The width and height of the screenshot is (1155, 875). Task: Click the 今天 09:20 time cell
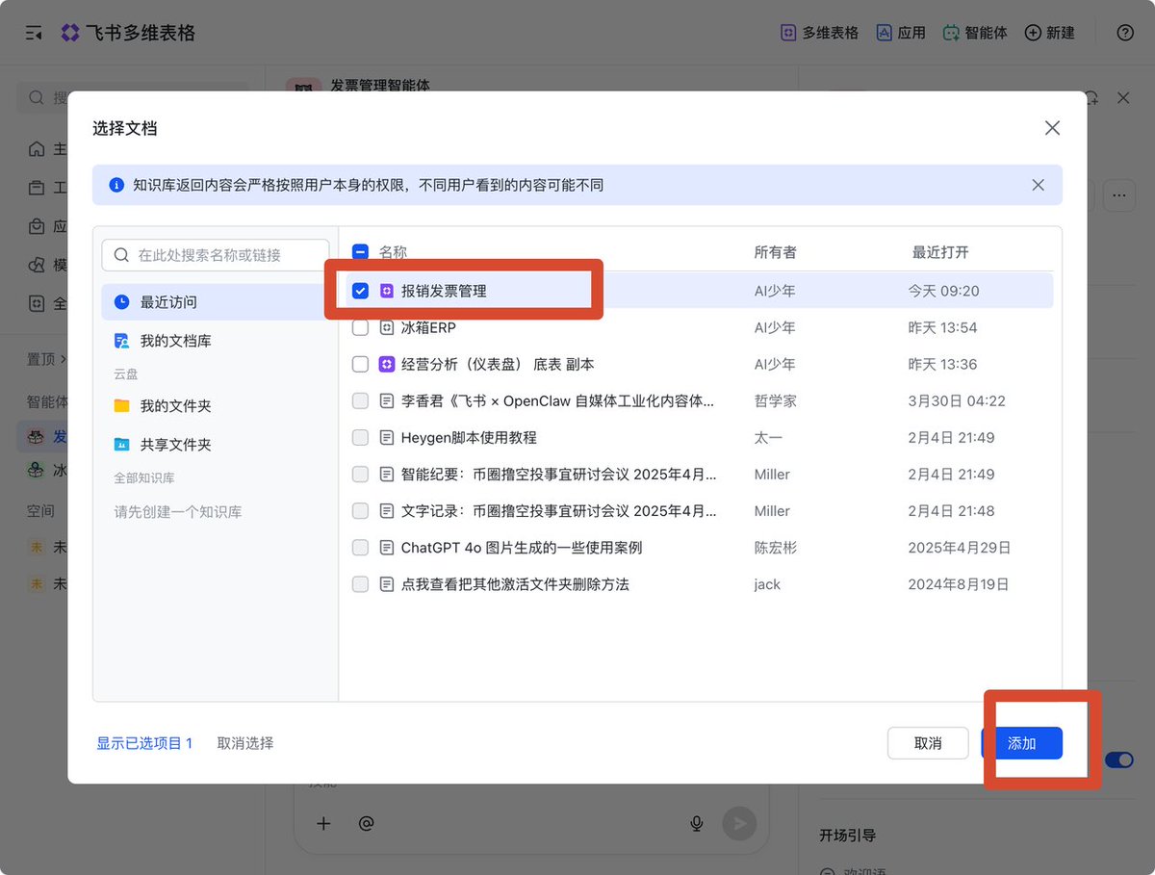943,291
